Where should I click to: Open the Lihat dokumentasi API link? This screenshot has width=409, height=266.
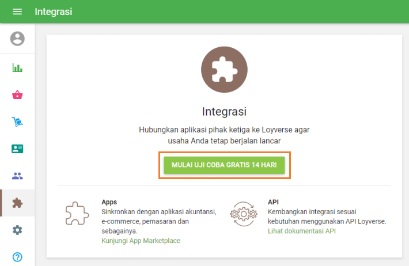point(302,231)
